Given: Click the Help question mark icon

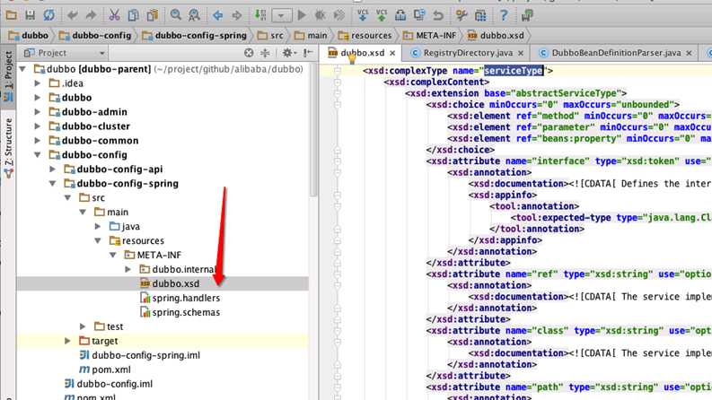Looking at the screenshot, I should pos(504,15).
